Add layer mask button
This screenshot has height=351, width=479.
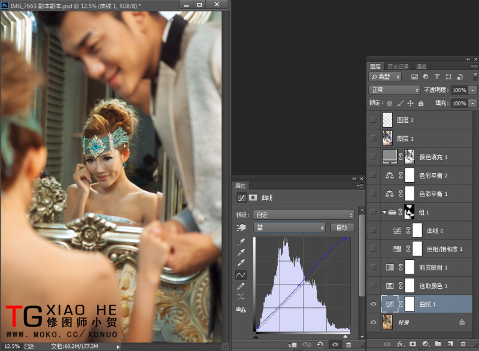(x=413, y=344)
